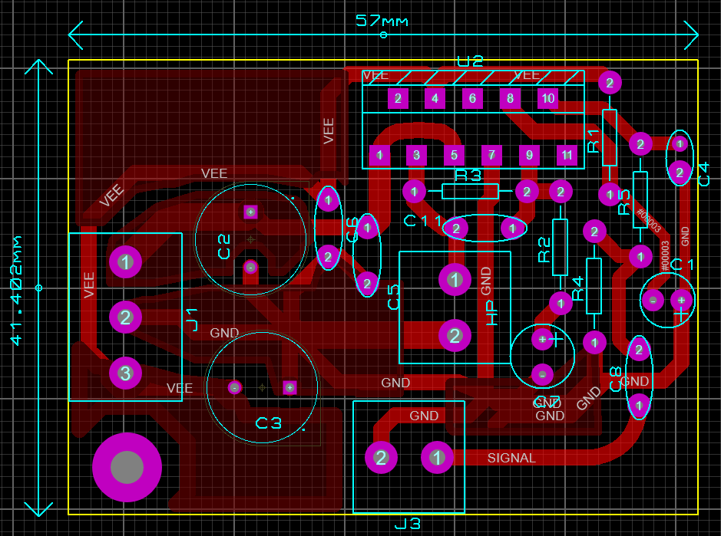721x536 pixels.
Task: Click pad 1 of capacitor C6
Action: pyautogui.click(x=329, y=200)
